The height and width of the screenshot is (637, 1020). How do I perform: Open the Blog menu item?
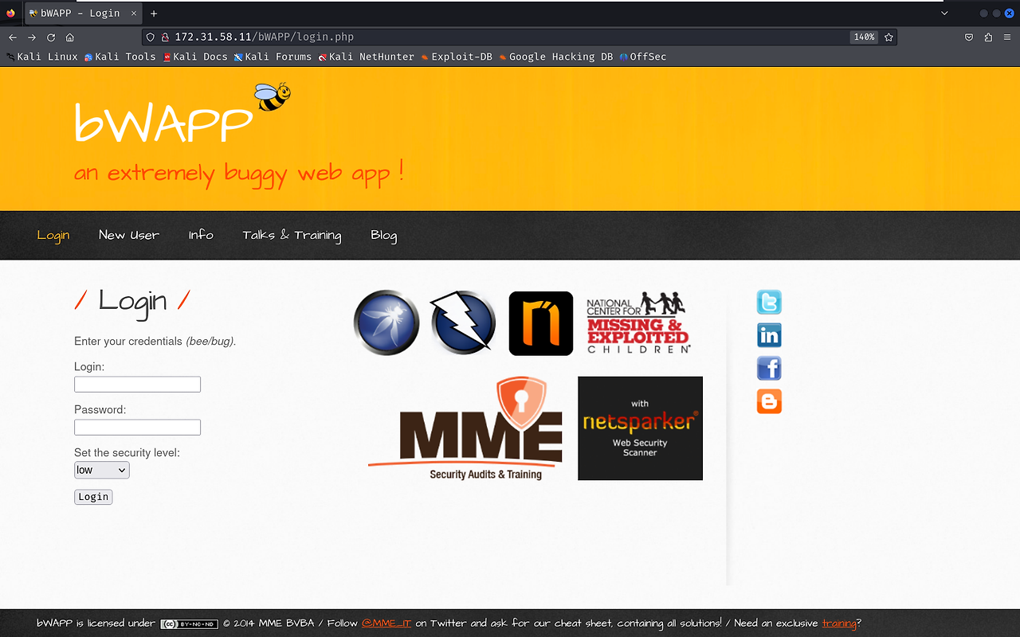(384, 236)
